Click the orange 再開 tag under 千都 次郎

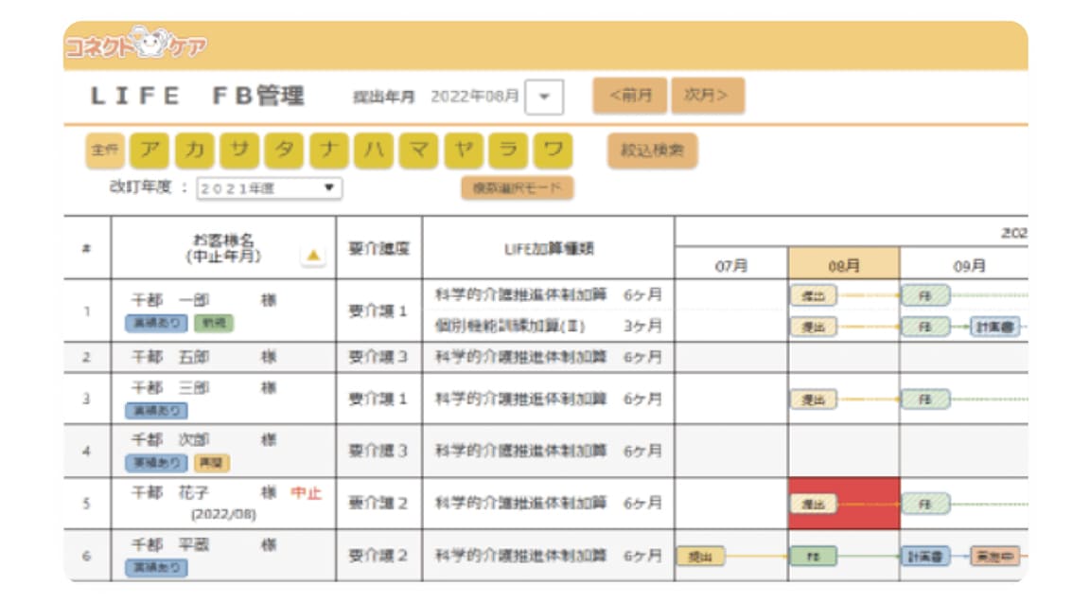point(212,463)
